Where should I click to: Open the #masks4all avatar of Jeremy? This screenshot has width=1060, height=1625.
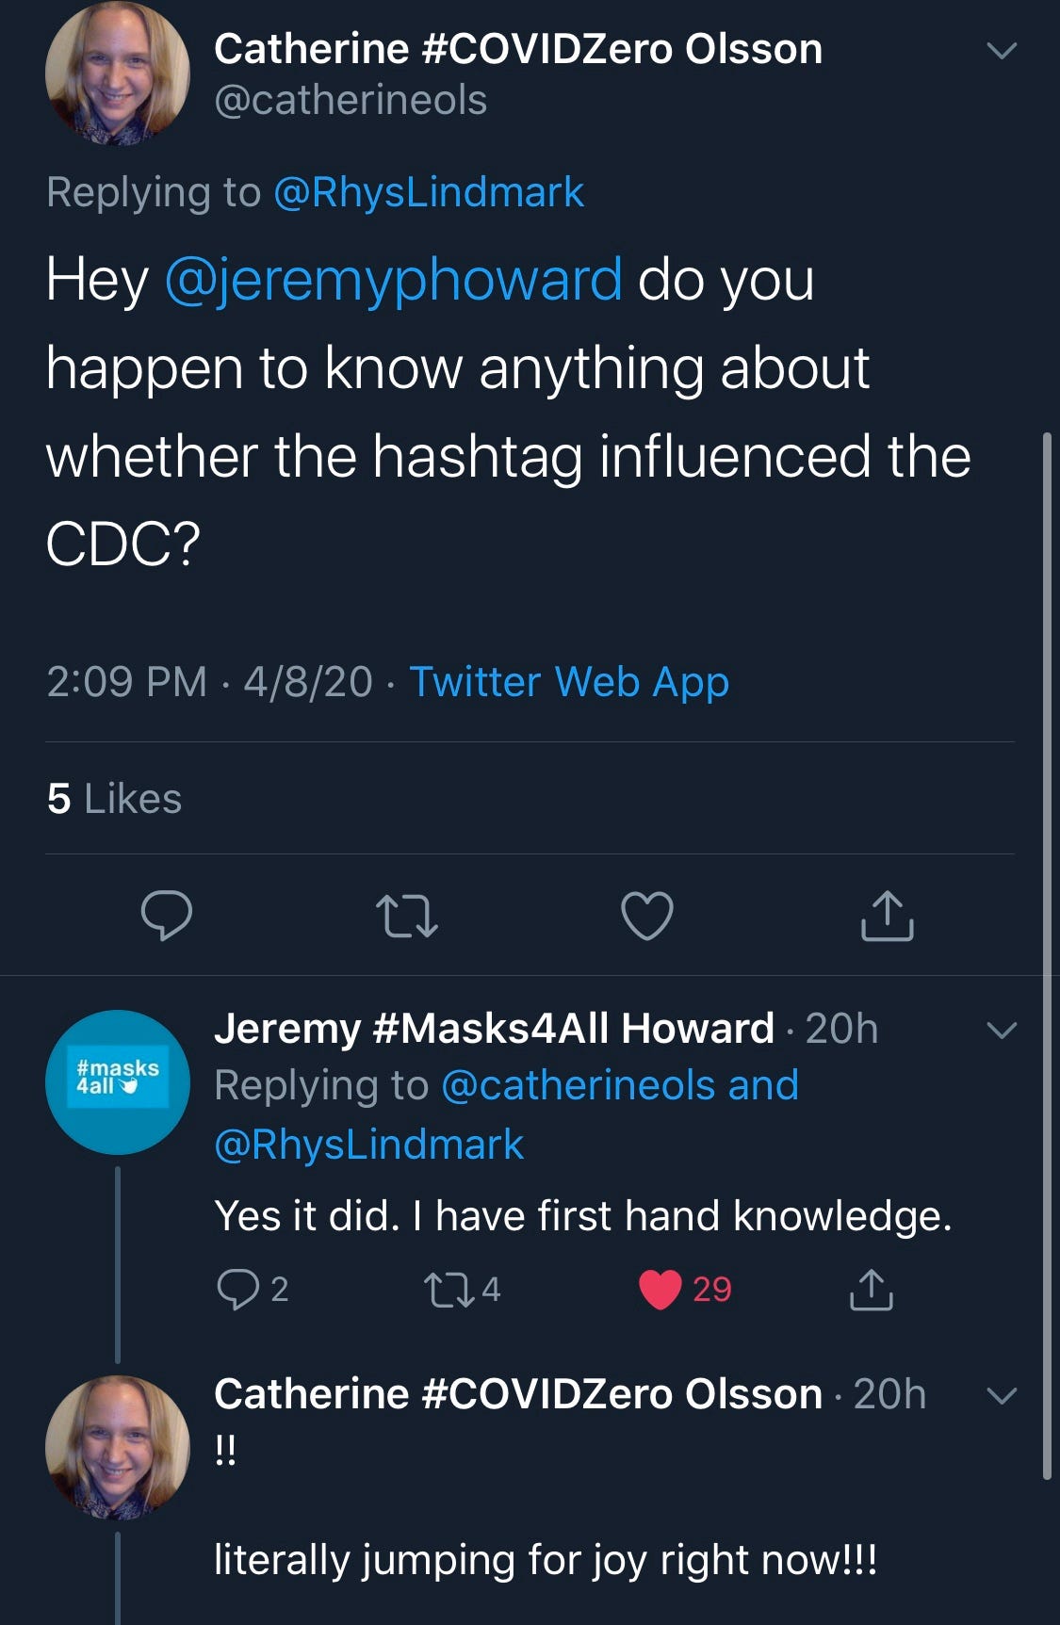pyautogui.click(x=118, y=1082)
